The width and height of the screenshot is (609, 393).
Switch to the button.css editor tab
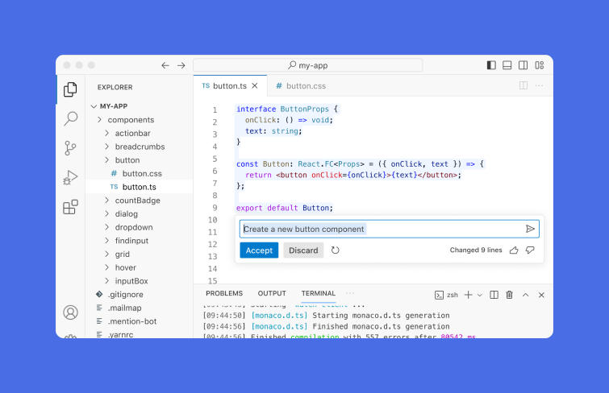(x=301, y=85)
